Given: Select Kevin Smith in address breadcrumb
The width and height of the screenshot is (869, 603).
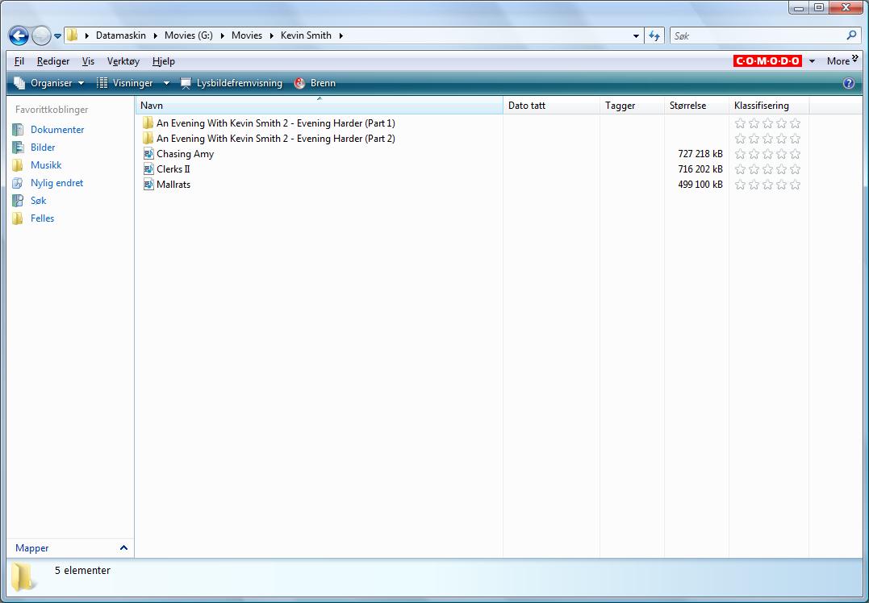Looking at the screenshot, I should [306, 35].
